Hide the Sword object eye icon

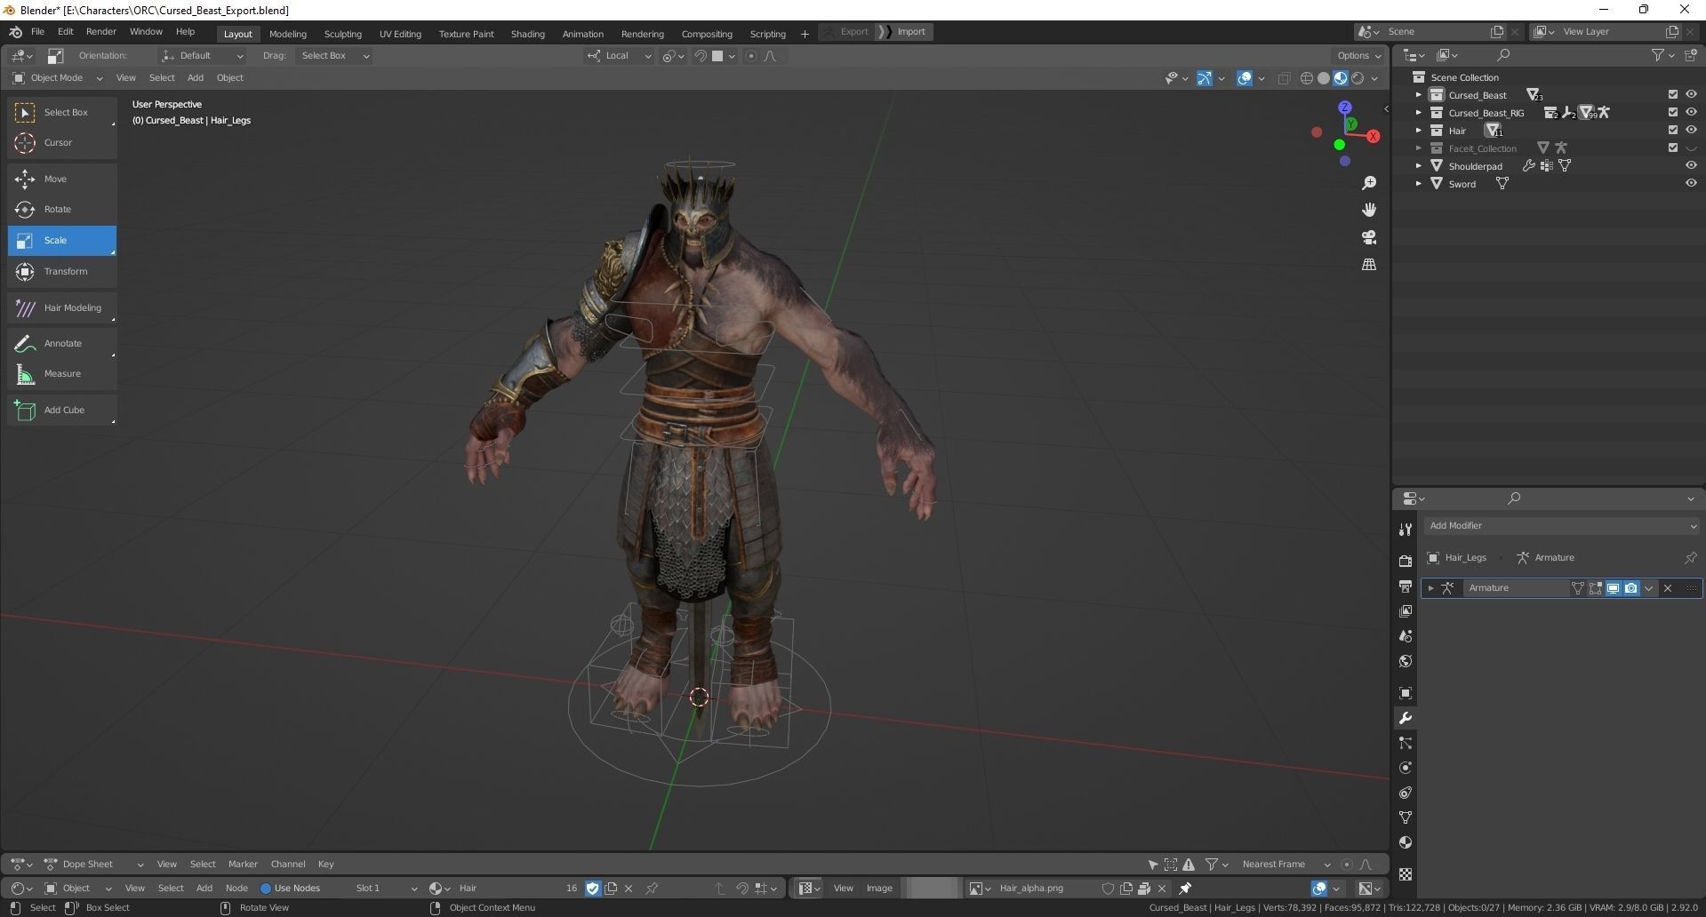(x=1691, y=184)
